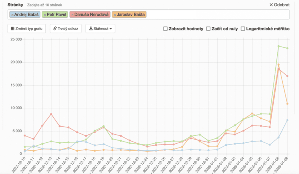
Task: Click the download icon on Stáhnout
Action: 91,29
